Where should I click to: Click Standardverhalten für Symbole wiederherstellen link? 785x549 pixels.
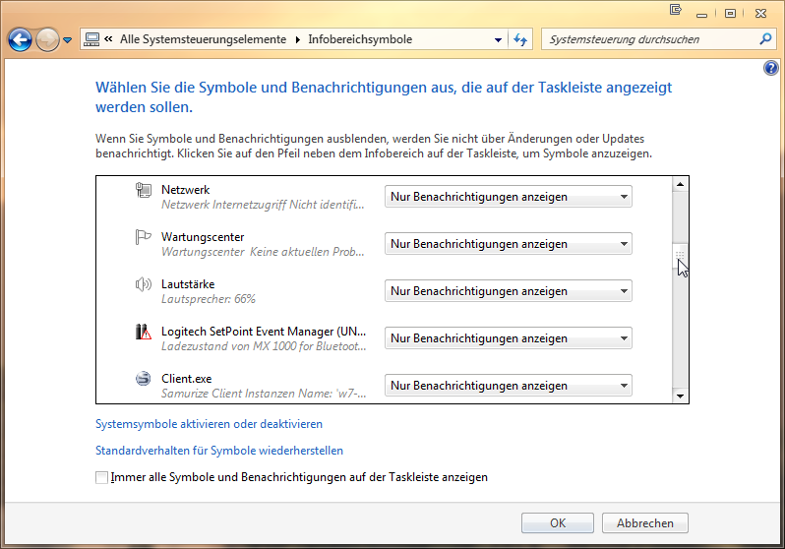click(219, 451)
